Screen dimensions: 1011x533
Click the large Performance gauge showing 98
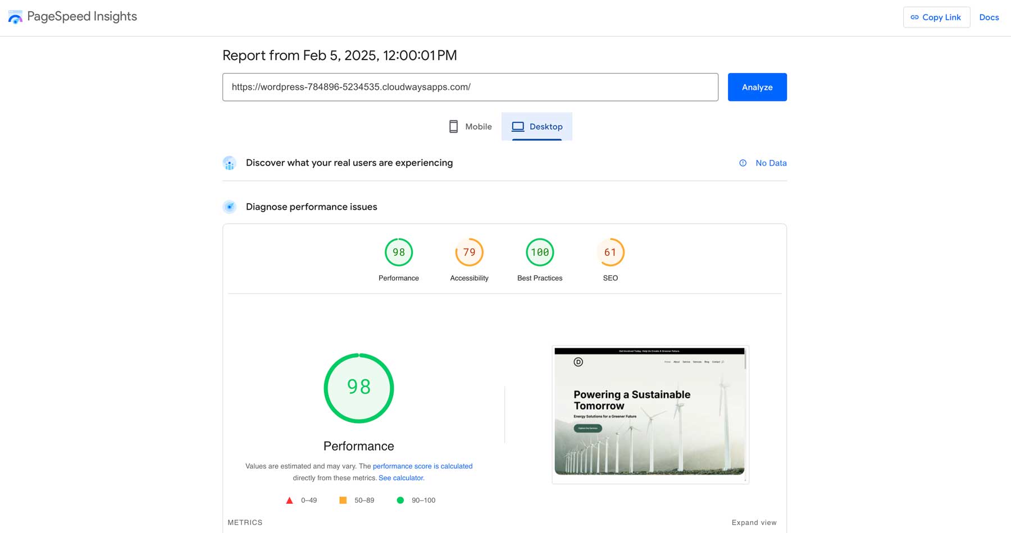(x=358, y=387)
